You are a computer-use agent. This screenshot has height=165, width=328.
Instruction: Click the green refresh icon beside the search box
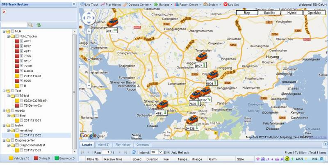coord(39,25)
